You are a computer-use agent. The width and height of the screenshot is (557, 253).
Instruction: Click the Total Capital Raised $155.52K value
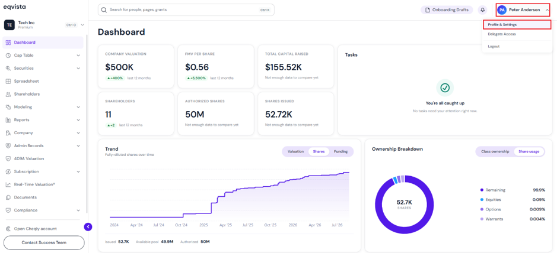pos(284,67)
